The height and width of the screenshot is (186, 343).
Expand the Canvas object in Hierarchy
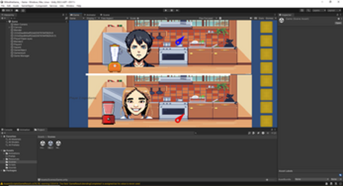pos(10,27)
